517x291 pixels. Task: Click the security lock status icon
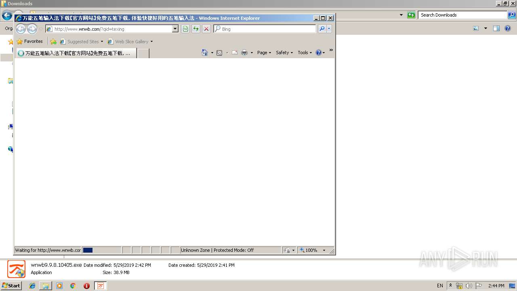(287, 250)
